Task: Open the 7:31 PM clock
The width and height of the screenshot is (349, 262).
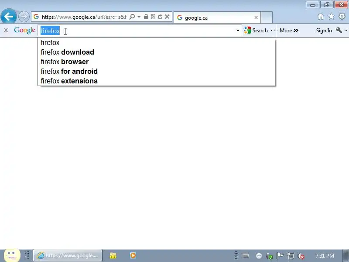Action: (x=325, y=255)
